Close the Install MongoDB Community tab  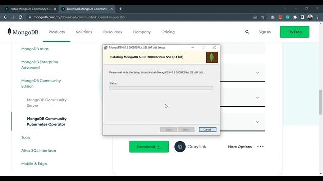click(55, 9)
